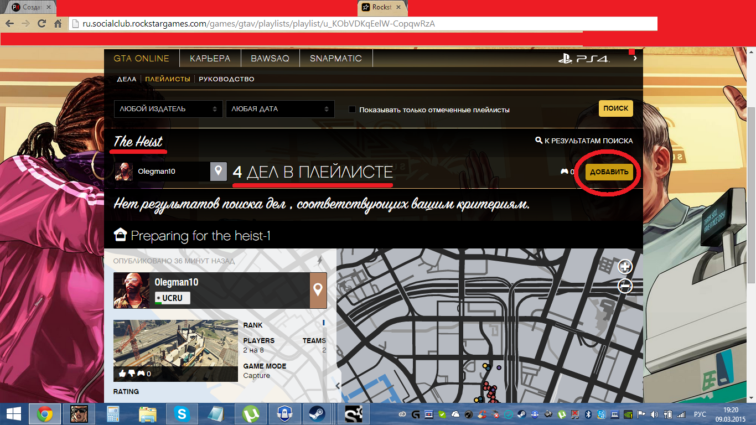Screen dimensions: 756x425
Task: Enable 'Показывать только отмеченные плейлисты' checkbox
Action: [352, 109]
